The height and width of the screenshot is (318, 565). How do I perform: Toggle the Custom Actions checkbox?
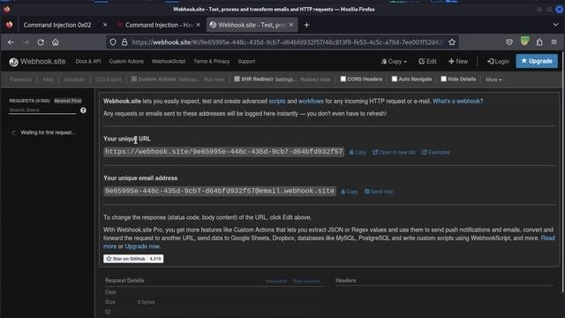134,79
